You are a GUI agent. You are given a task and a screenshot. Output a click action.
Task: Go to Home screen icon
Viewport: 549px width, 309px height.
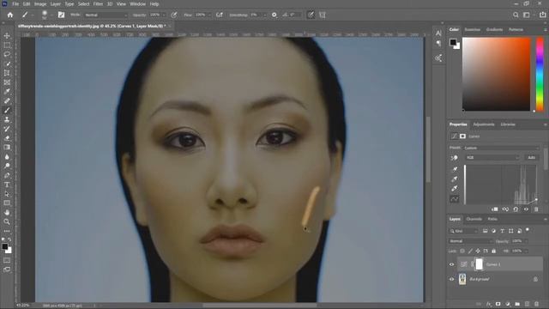(10, 15)
